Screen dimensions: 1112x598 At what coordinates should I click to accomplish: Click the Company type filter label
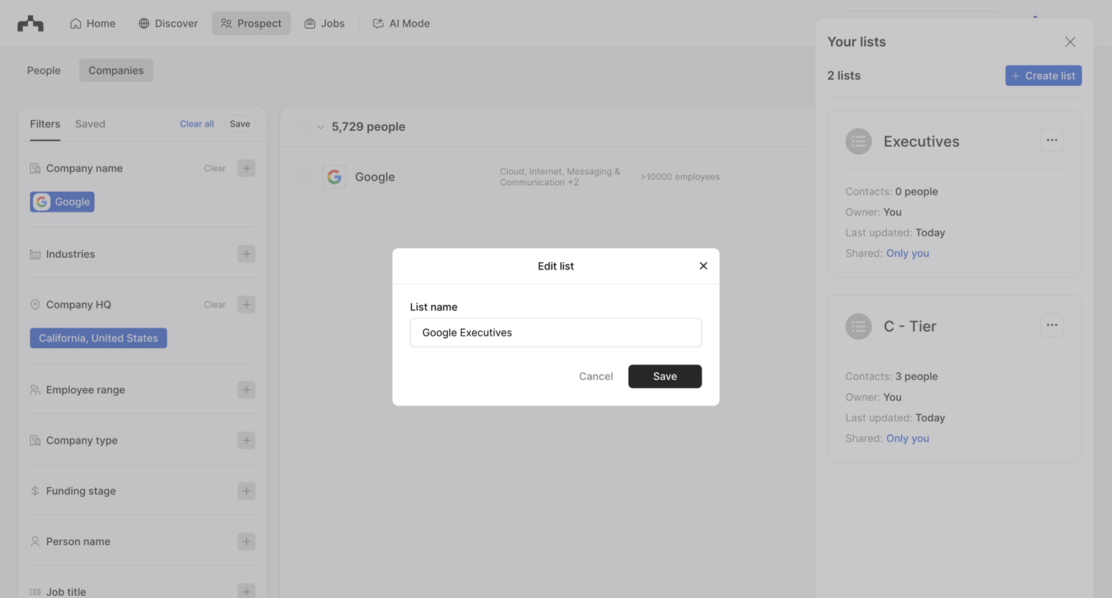tap(82, 441)
